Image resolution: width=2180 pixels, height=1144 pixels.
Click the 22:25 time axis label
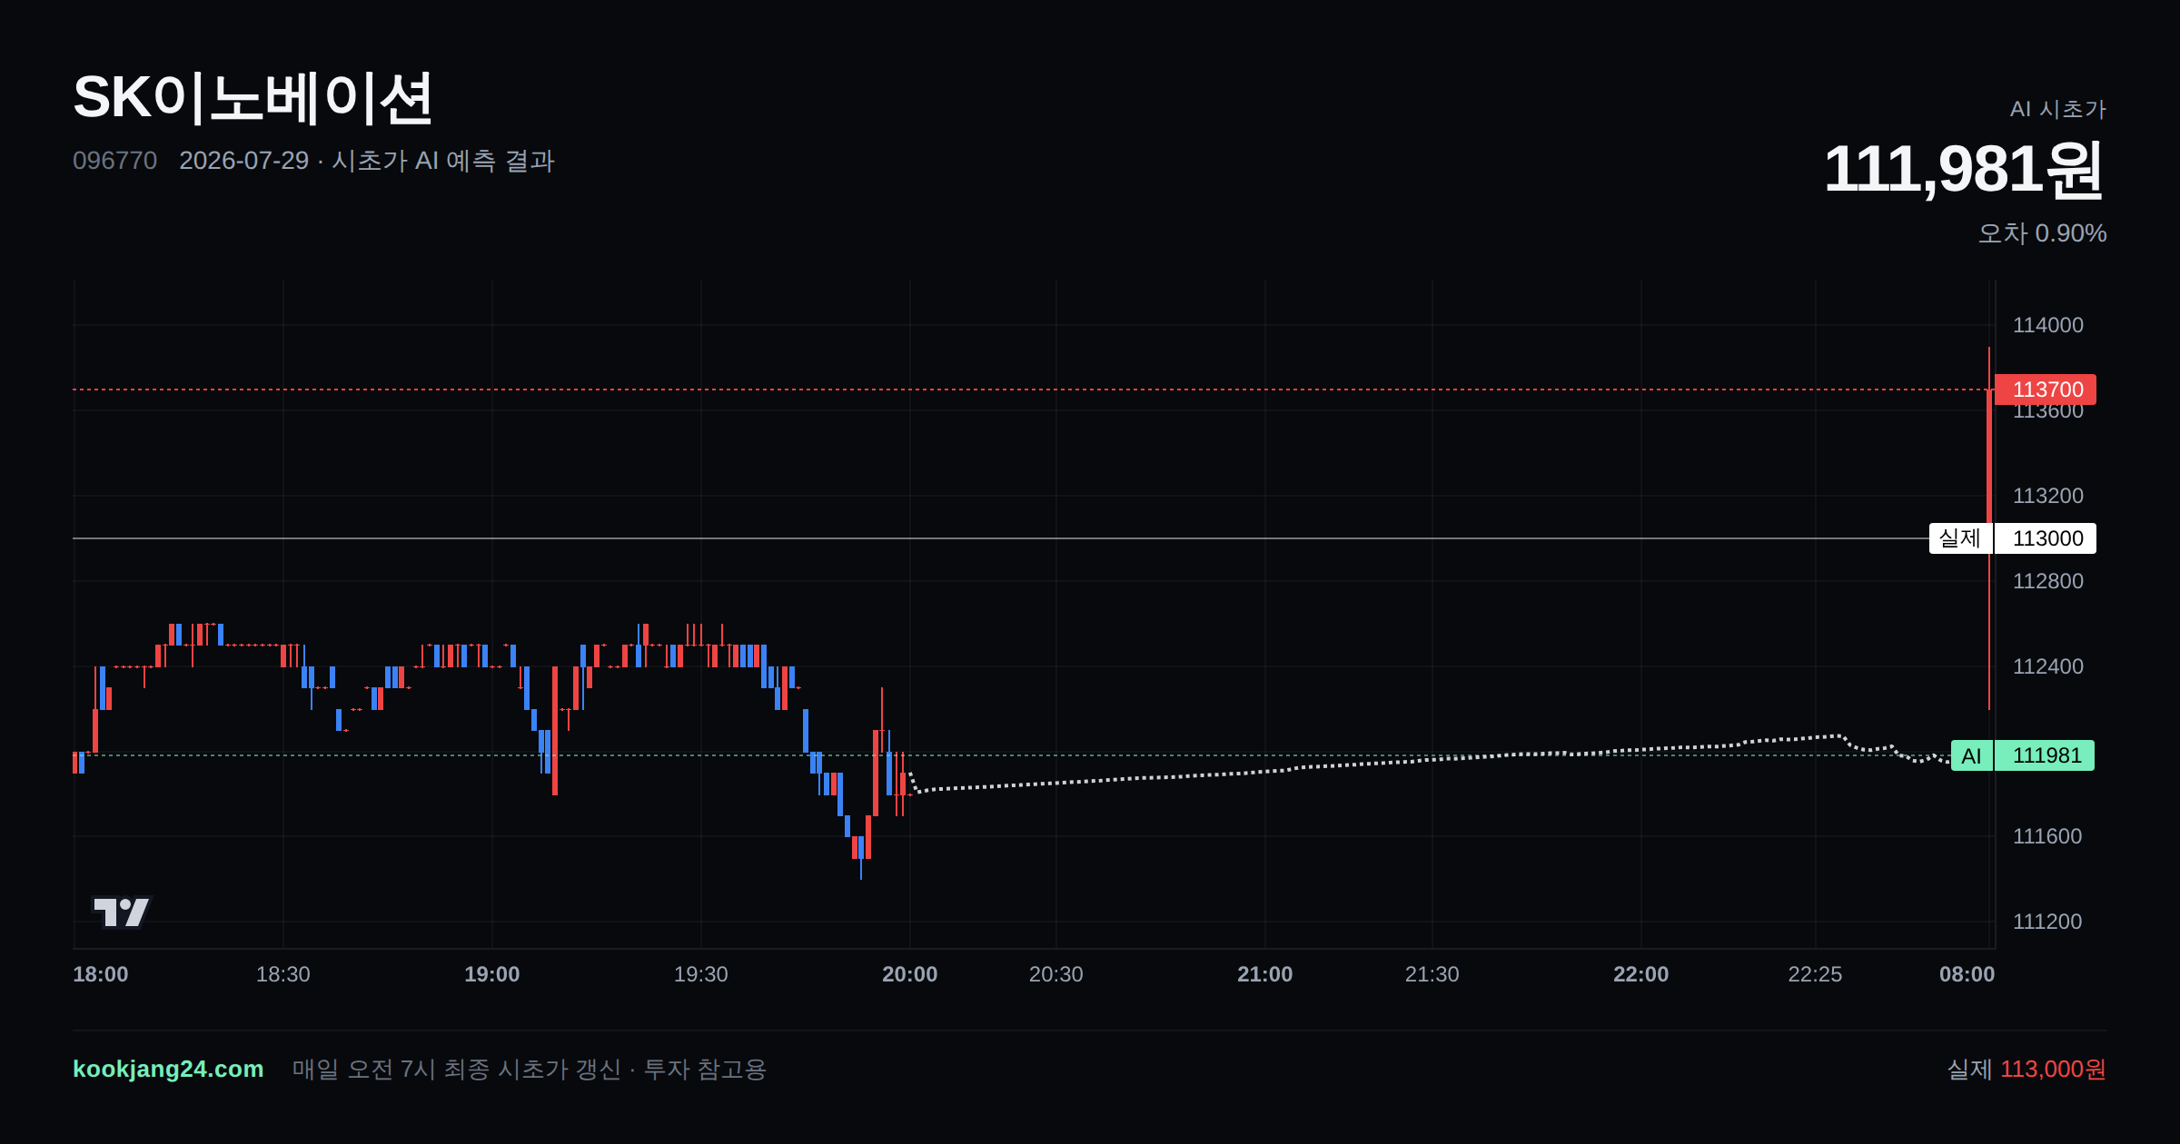1816,974
